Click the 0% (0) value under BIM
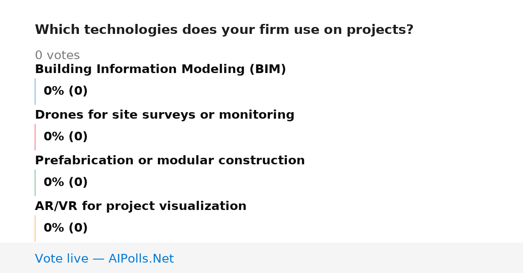 (x=66, y=91)
